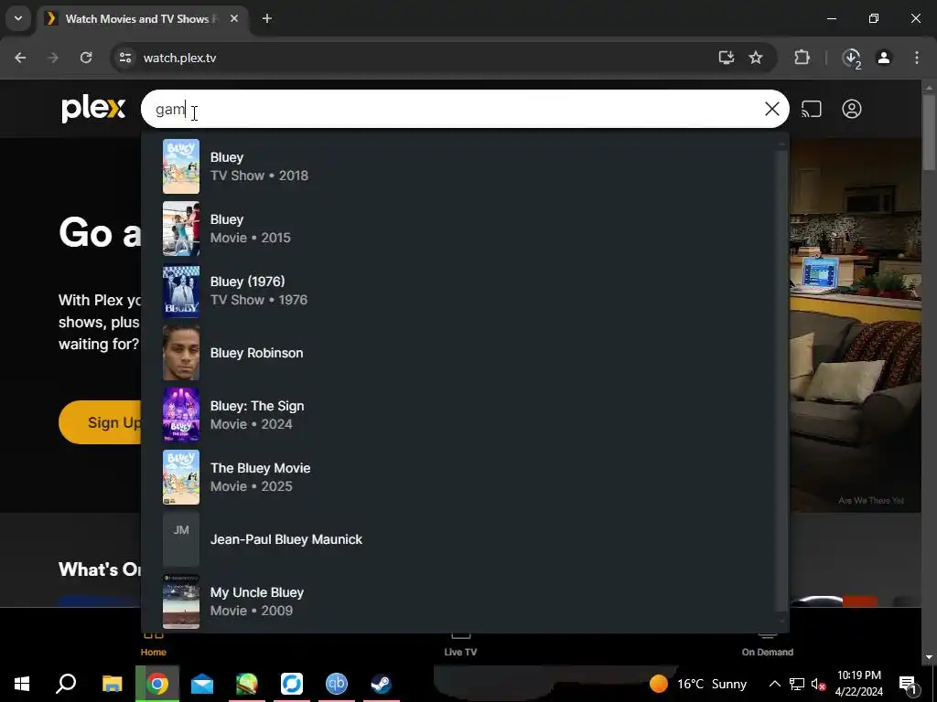Open the Plex account profile icon
Viewport: 937px width, 702px height.
[x=852, y=110]
